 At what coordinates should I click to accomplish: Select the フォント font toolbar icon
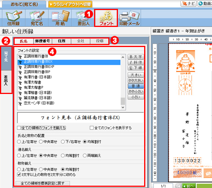tap(106, 18)
